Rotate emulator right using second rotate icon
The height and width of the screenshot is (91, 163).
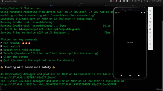tap(150, 26)
